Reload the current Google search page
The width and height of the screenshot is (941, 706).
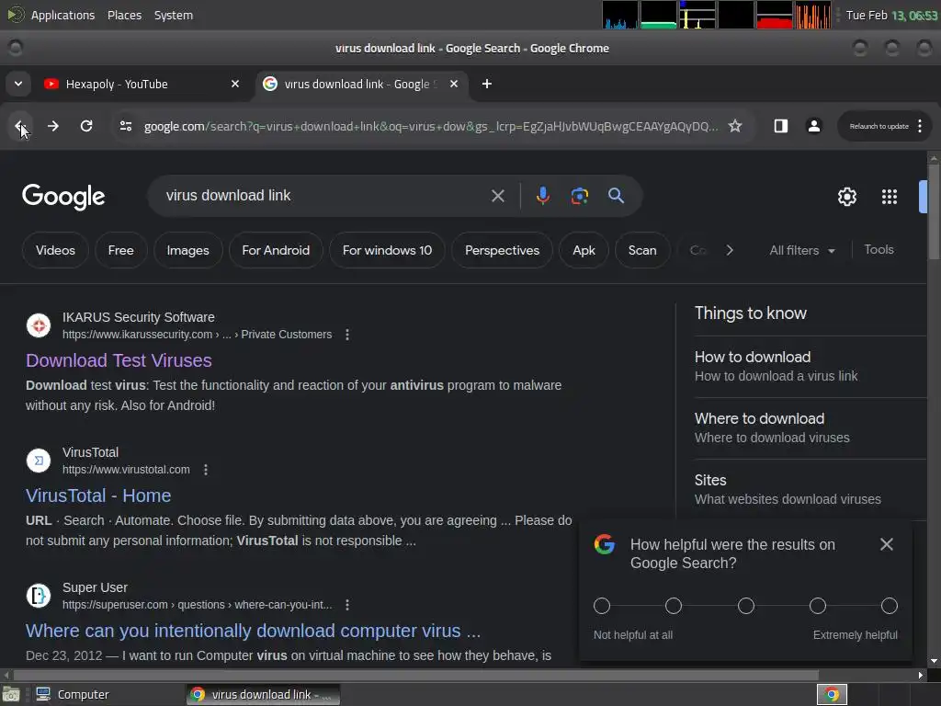(x=86, y=126)
